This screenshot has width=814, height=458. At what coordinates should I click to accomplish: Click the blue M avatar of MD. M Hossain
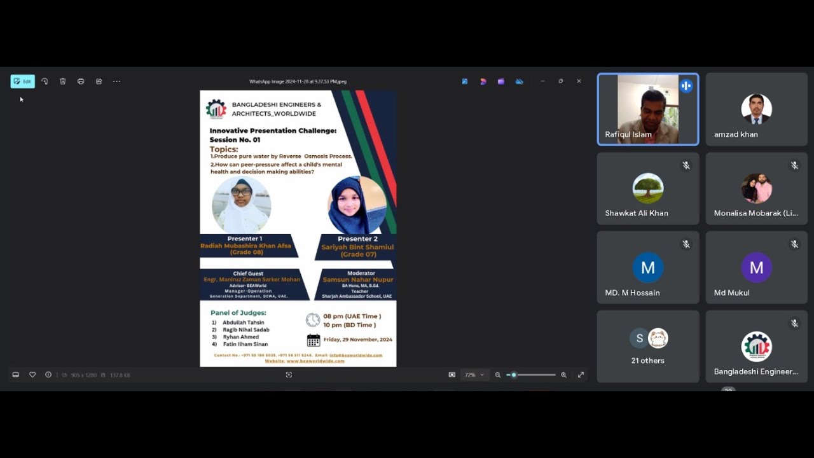coord(648,268)
